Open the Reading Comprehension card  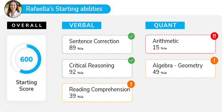point(97,92)
